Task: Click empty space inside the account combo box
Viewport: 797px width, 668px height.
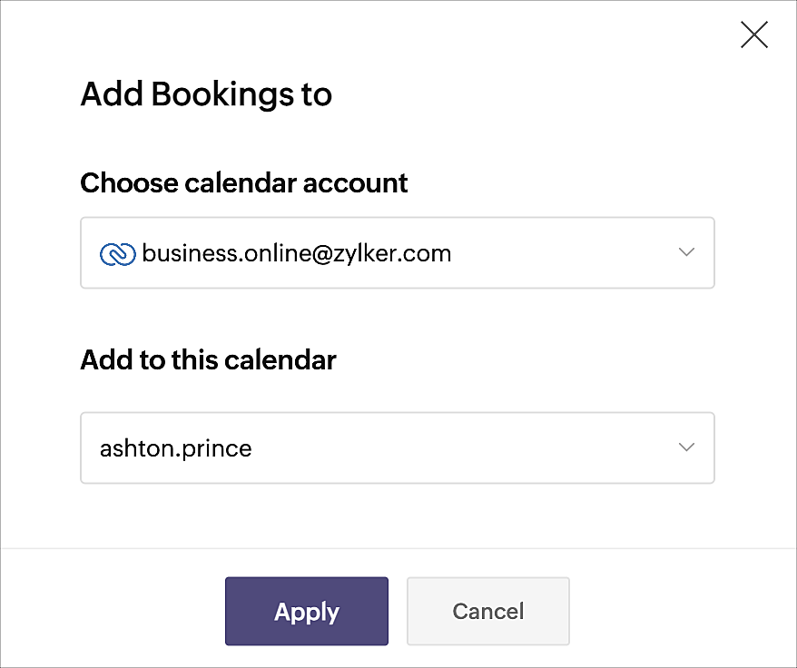Action: tap(559, 252)
